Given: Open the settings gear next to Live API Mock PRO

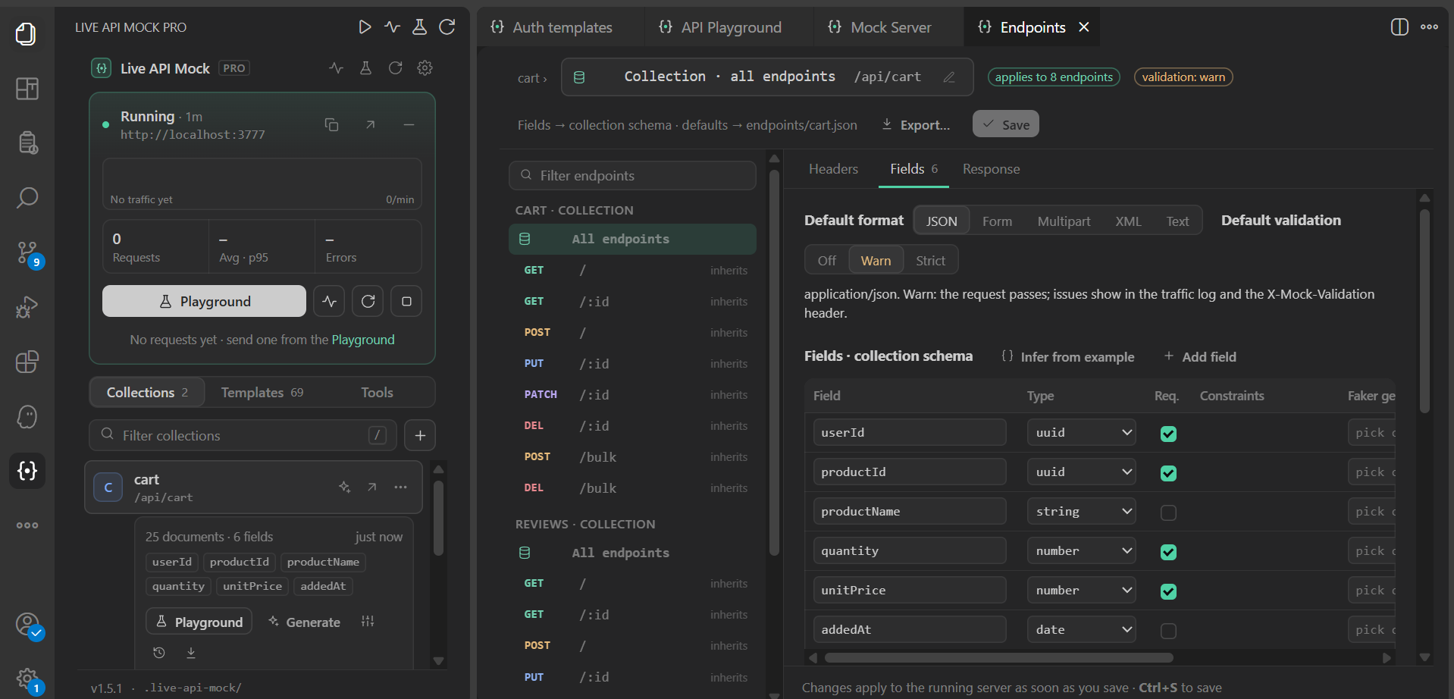Looking at the screenshot, I should coord(425,68).
